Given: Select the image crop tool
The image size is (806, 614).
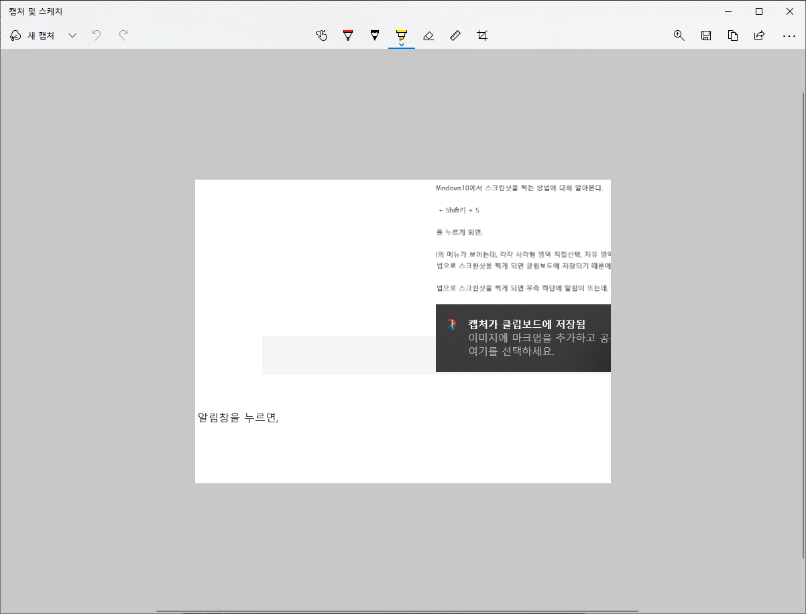Looking at the screenshot, I should 482,36.
